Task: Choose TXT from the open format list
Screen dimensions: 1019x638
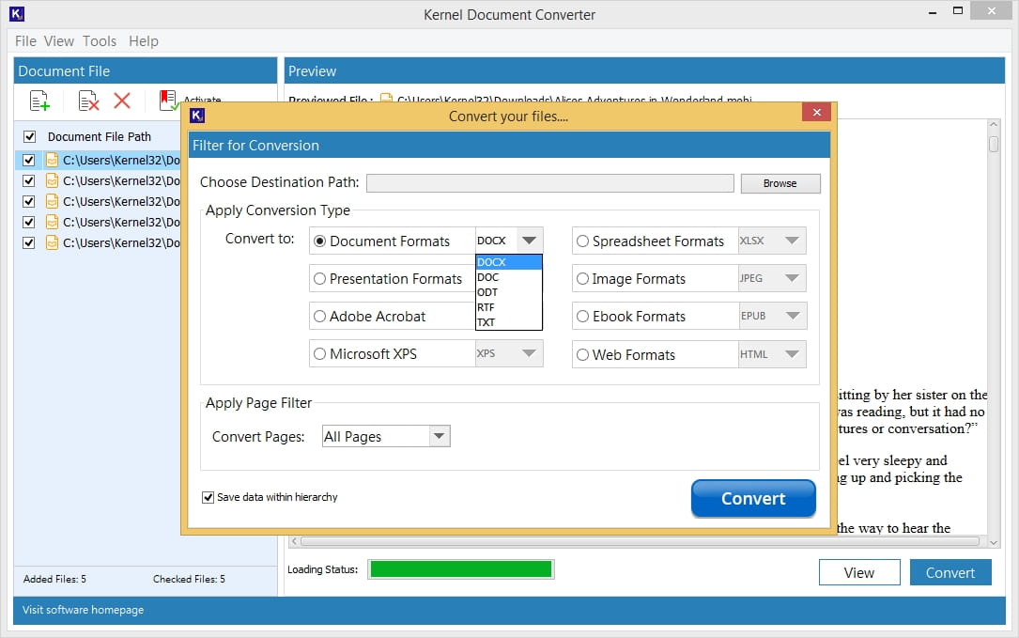Action: [509, 322]
